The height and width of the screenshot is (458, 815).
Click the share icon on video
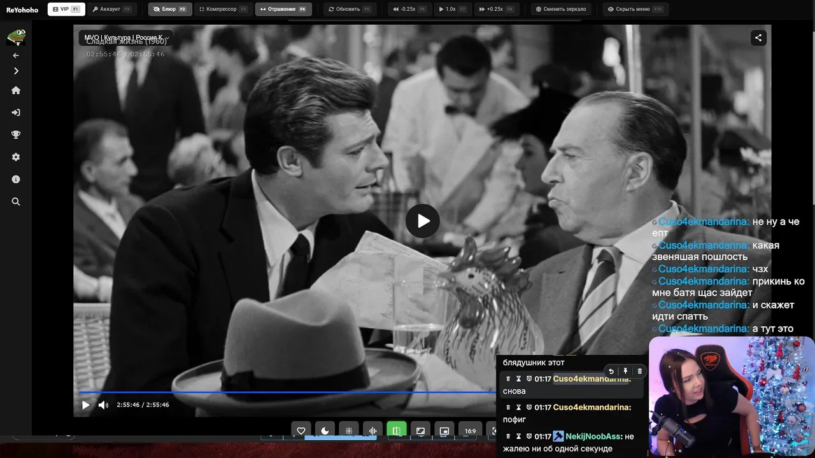coord(758,38)
